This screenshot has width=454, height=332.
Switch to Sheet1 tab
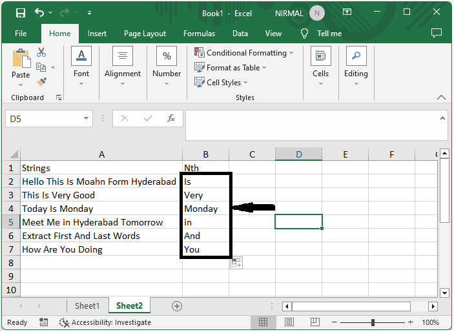coord(87,306)
